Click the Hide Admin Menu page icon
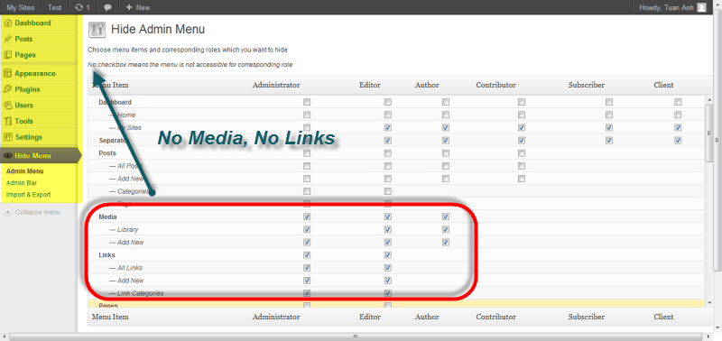Viewport: 722px width, 341px height. click(97, 30)
